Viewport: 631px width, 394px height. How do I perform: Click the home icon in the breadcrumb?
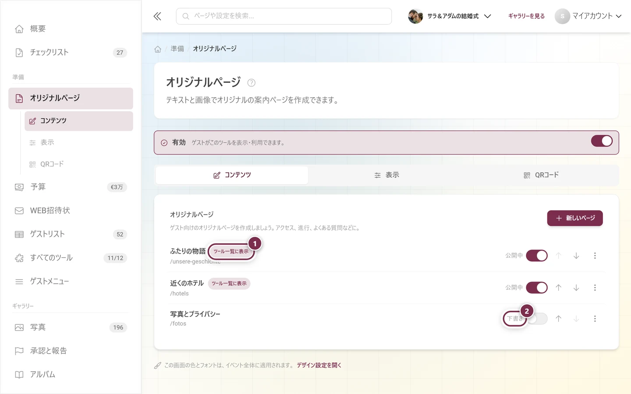pyautogui.click(x=158, y=49)
